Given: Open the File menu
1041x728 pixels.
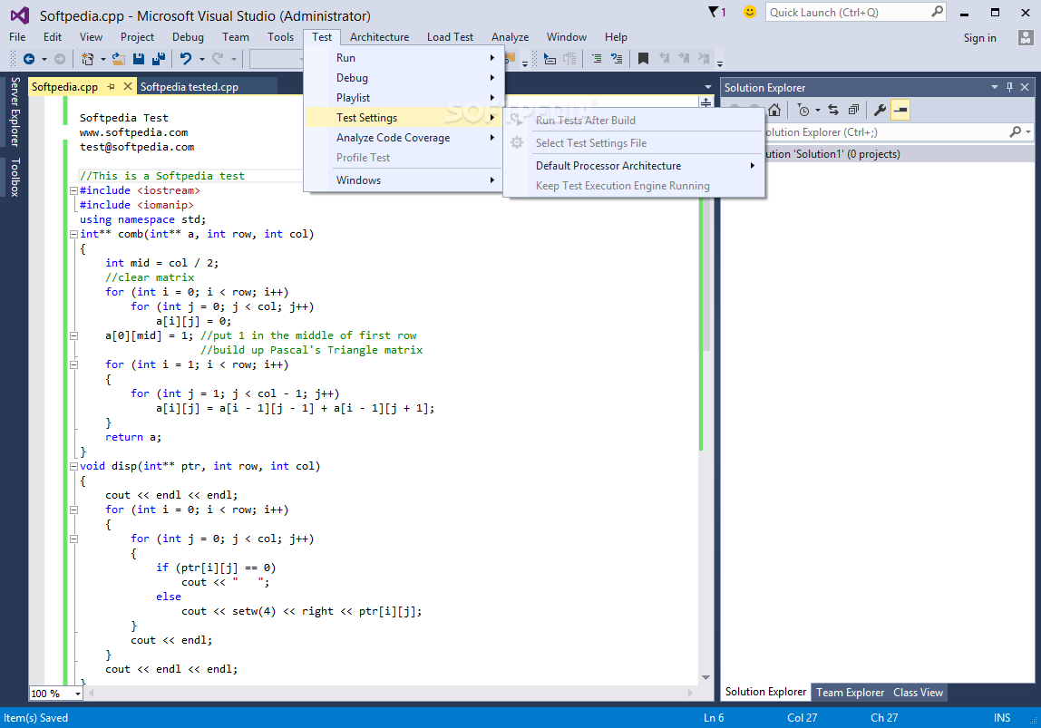Looking at the screenshot, I should [17, 37].
